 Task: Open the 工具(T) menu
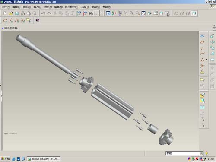[85, 7]
